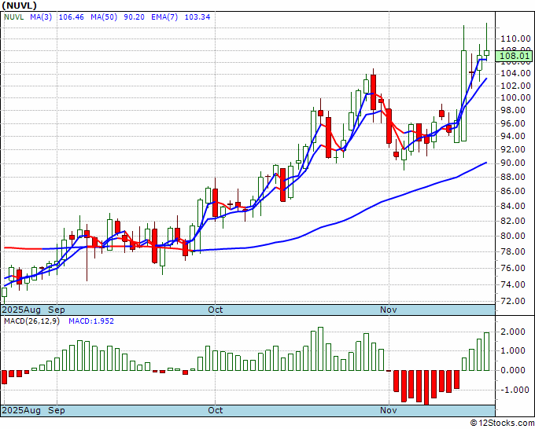The height and width of the screenshot is (429, 535).
Task: Click the EMA(7) value 103.34
Action: [197, 17]
